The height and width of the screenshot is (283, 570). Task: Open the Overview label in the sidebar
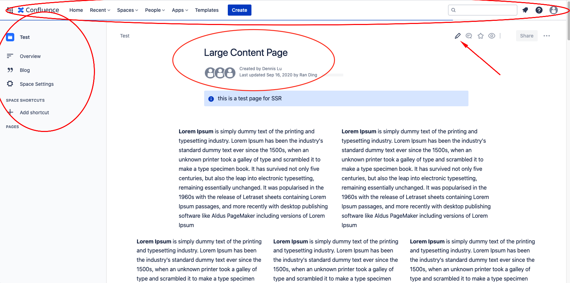(30, 56)
